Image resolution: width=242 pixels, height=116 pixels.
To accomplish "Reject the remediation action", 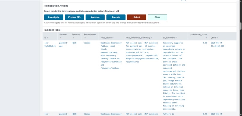I will [x=137, y=17].
